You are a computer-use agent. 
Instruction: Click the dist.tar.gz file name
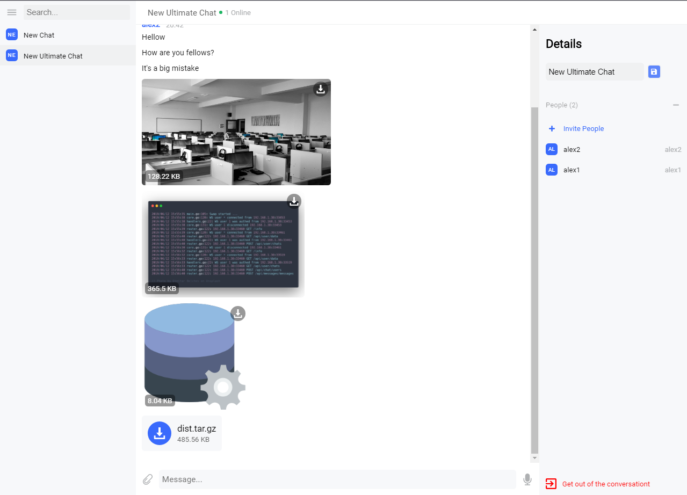[197, 428]
